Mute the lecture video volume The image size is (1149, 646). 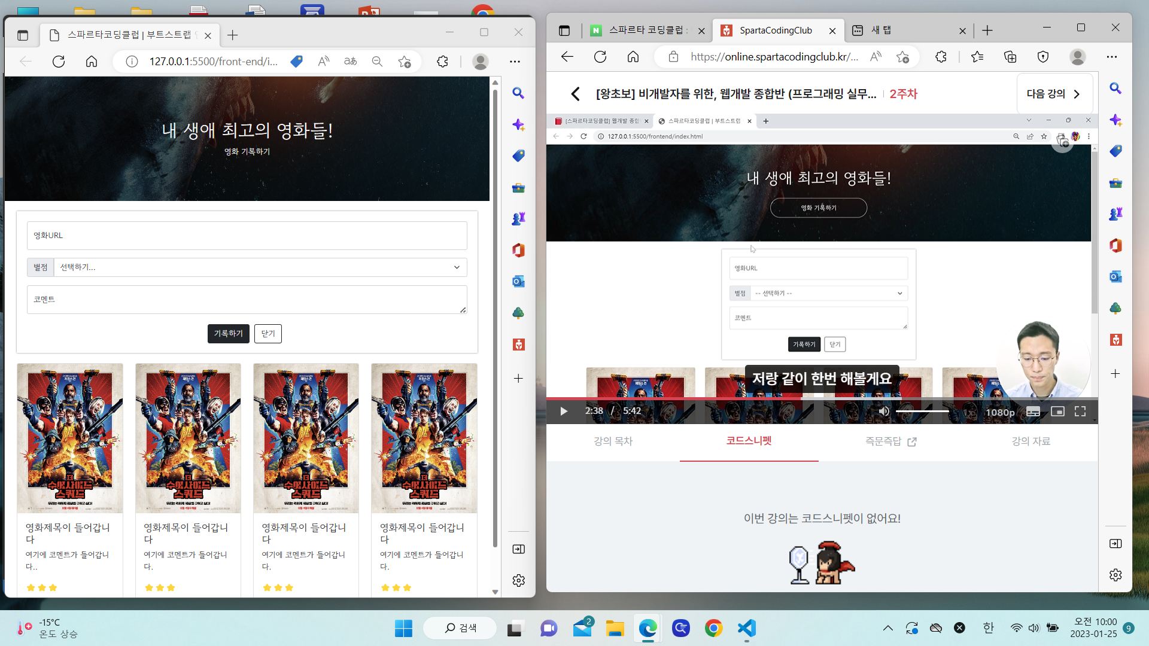coord(884,412)
